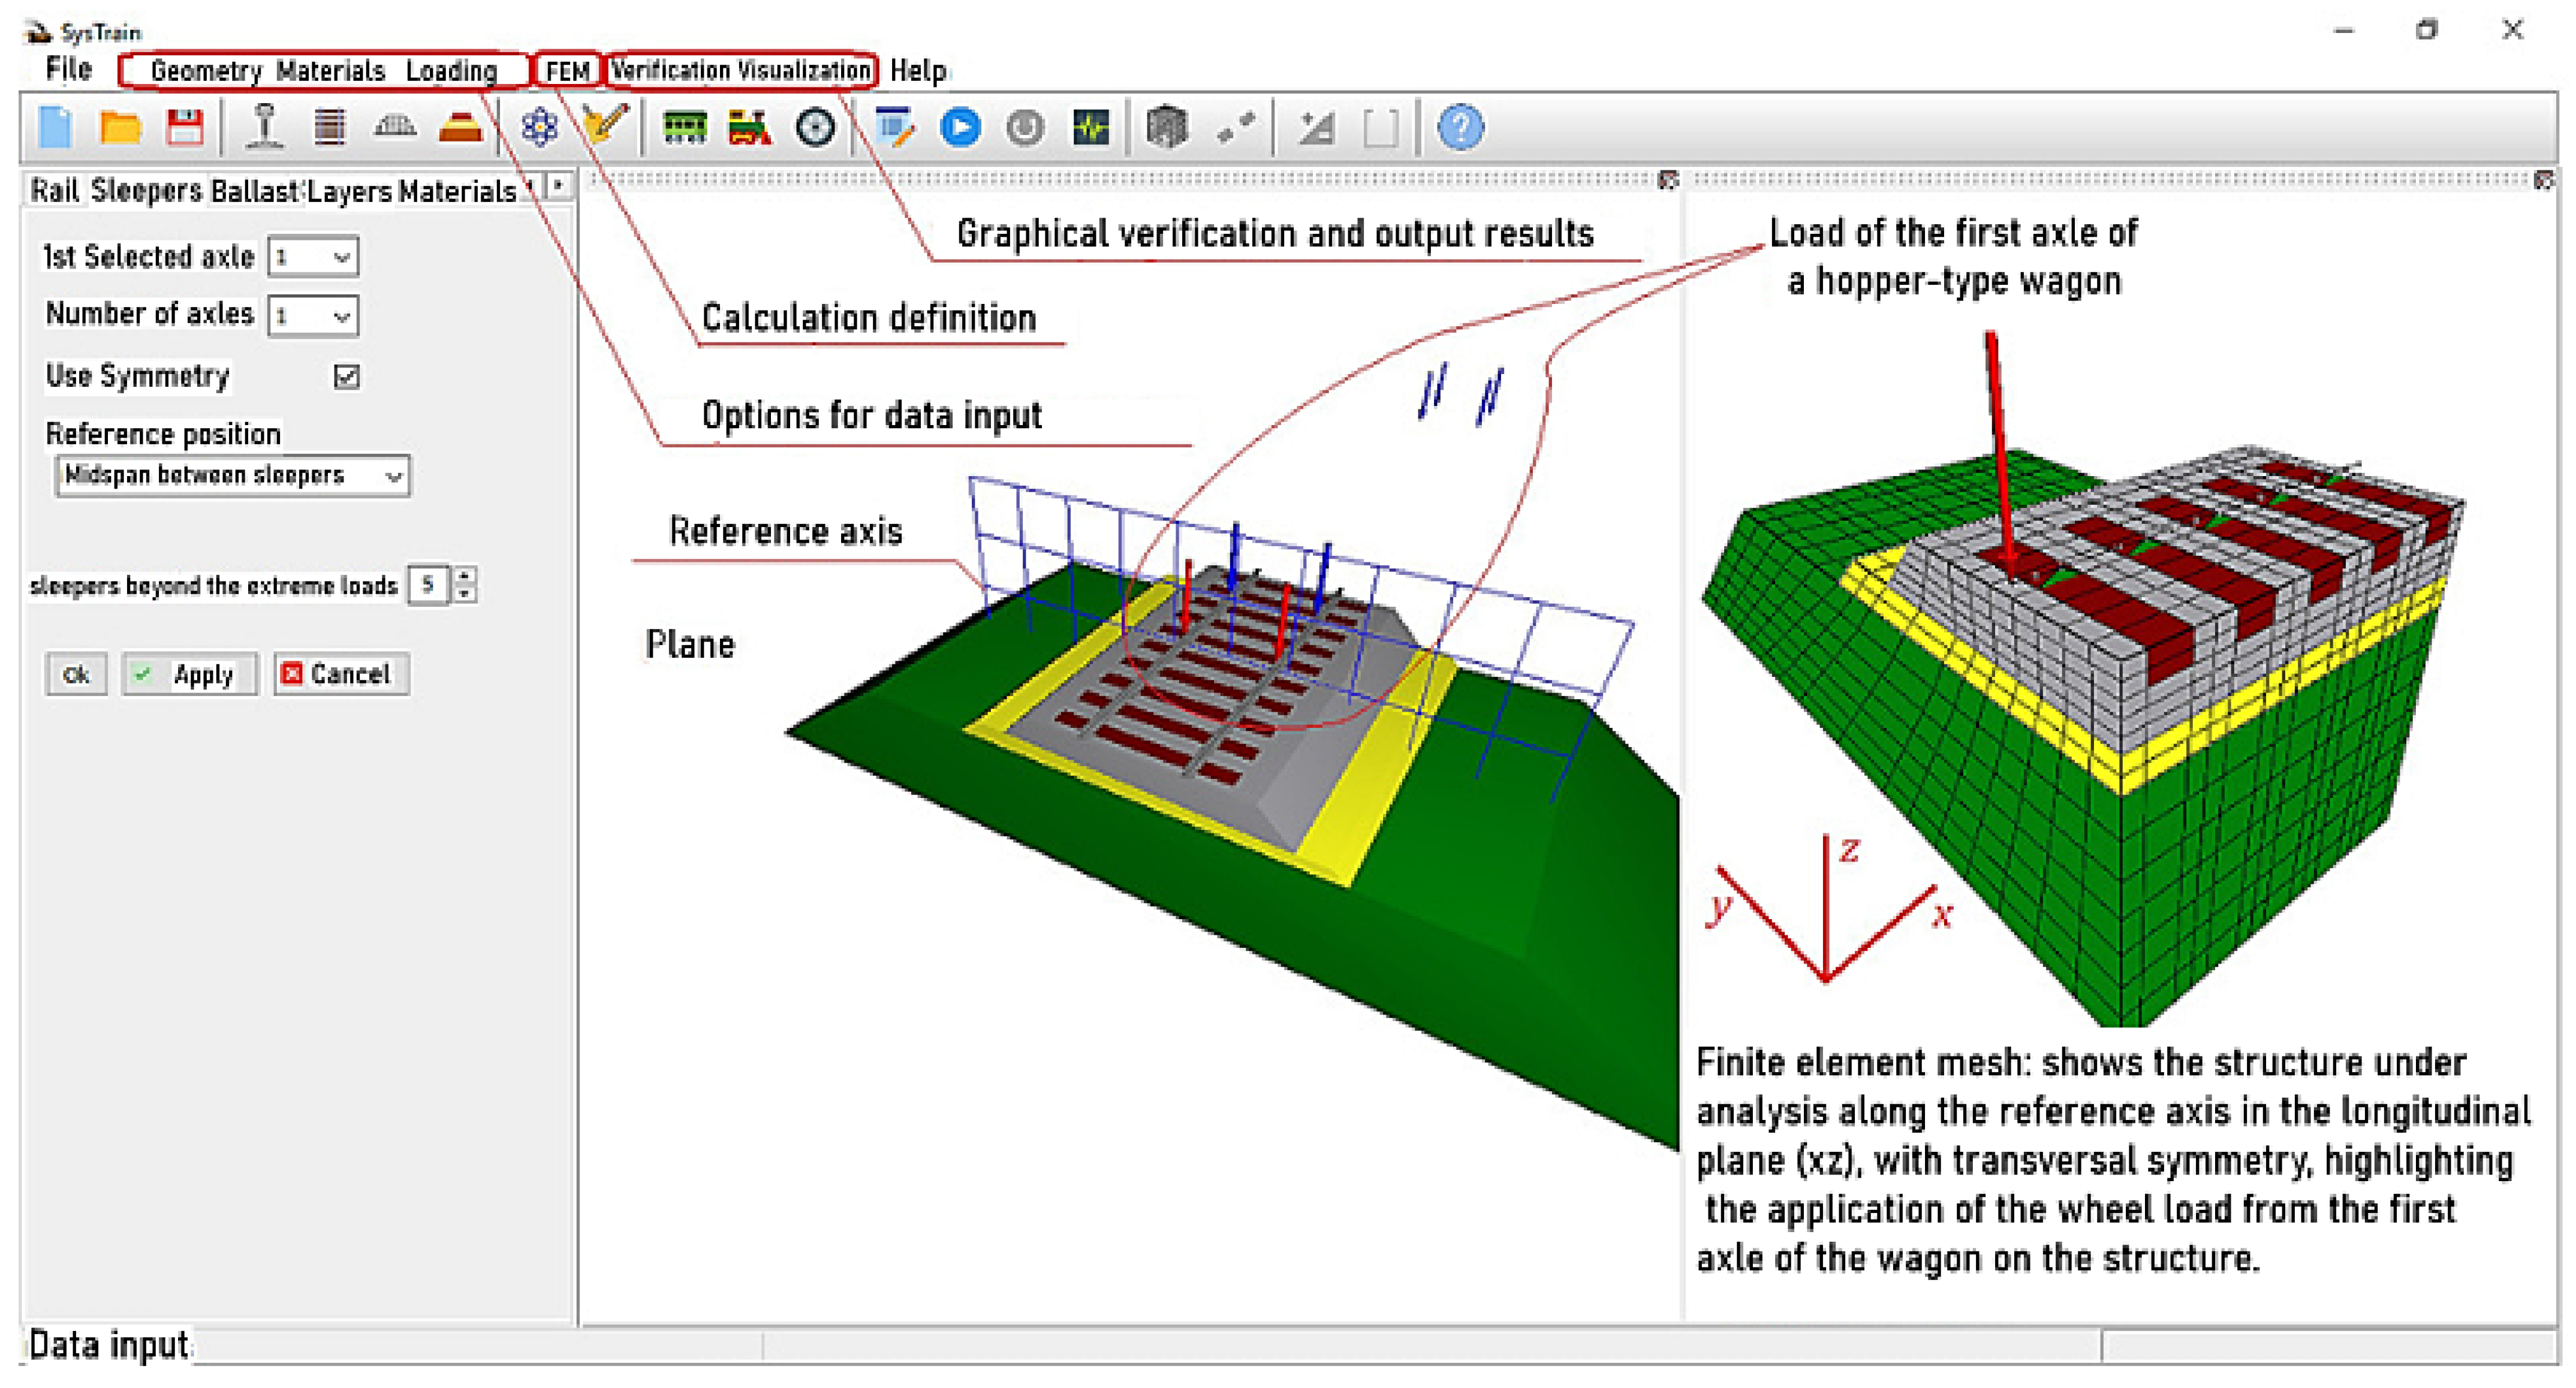Click the center 3D view panel pin icon
Screen dimensions: 2576x1388
pos(1667,180)
